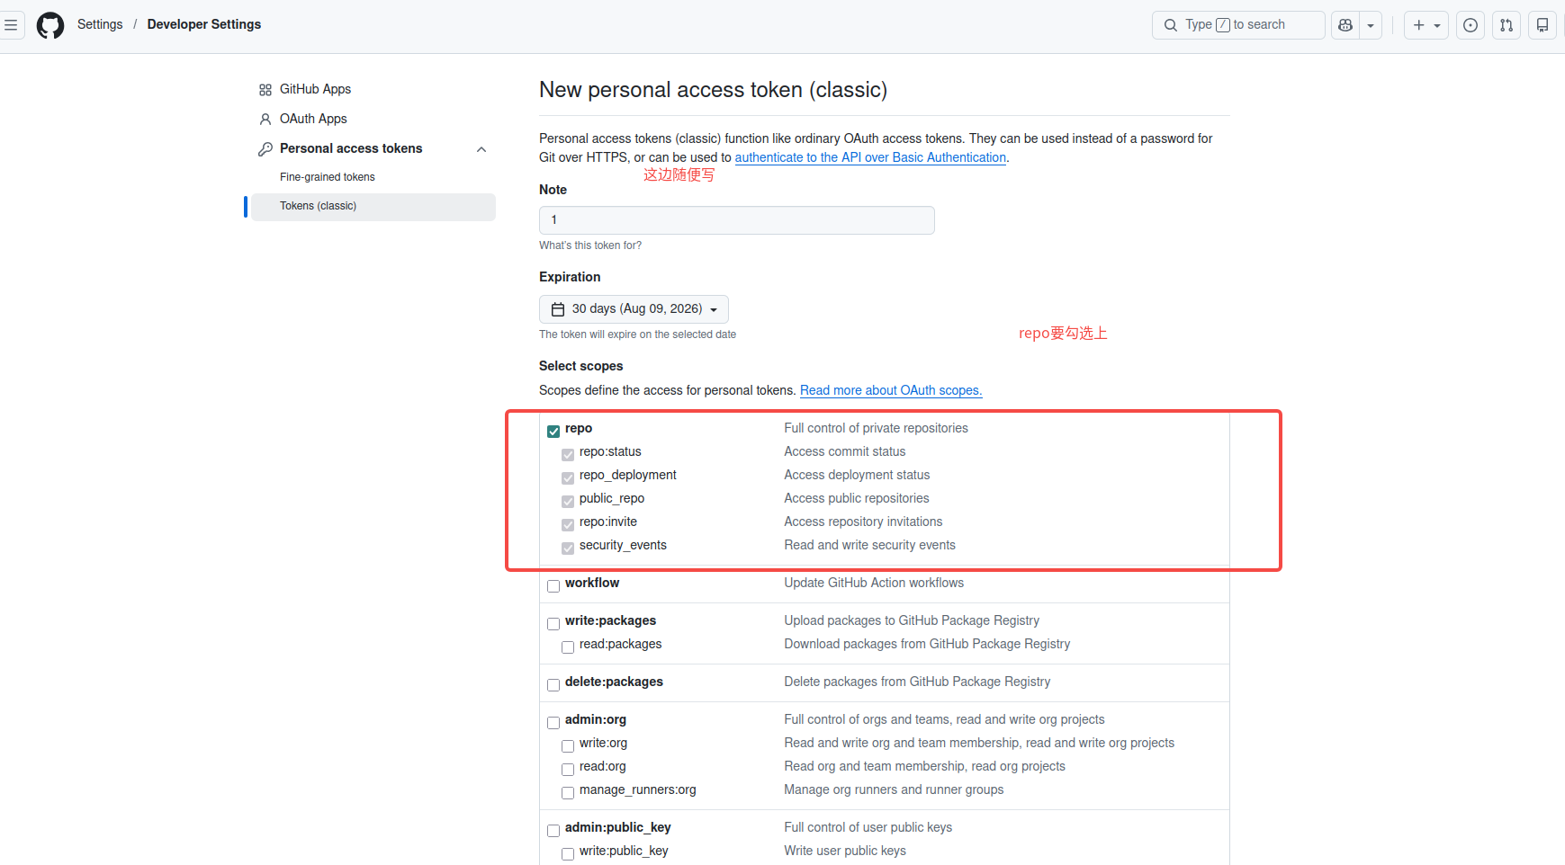Open the hamburger navigation menu
This screenshot has width=1565, height=865.
tap(11, 25)
